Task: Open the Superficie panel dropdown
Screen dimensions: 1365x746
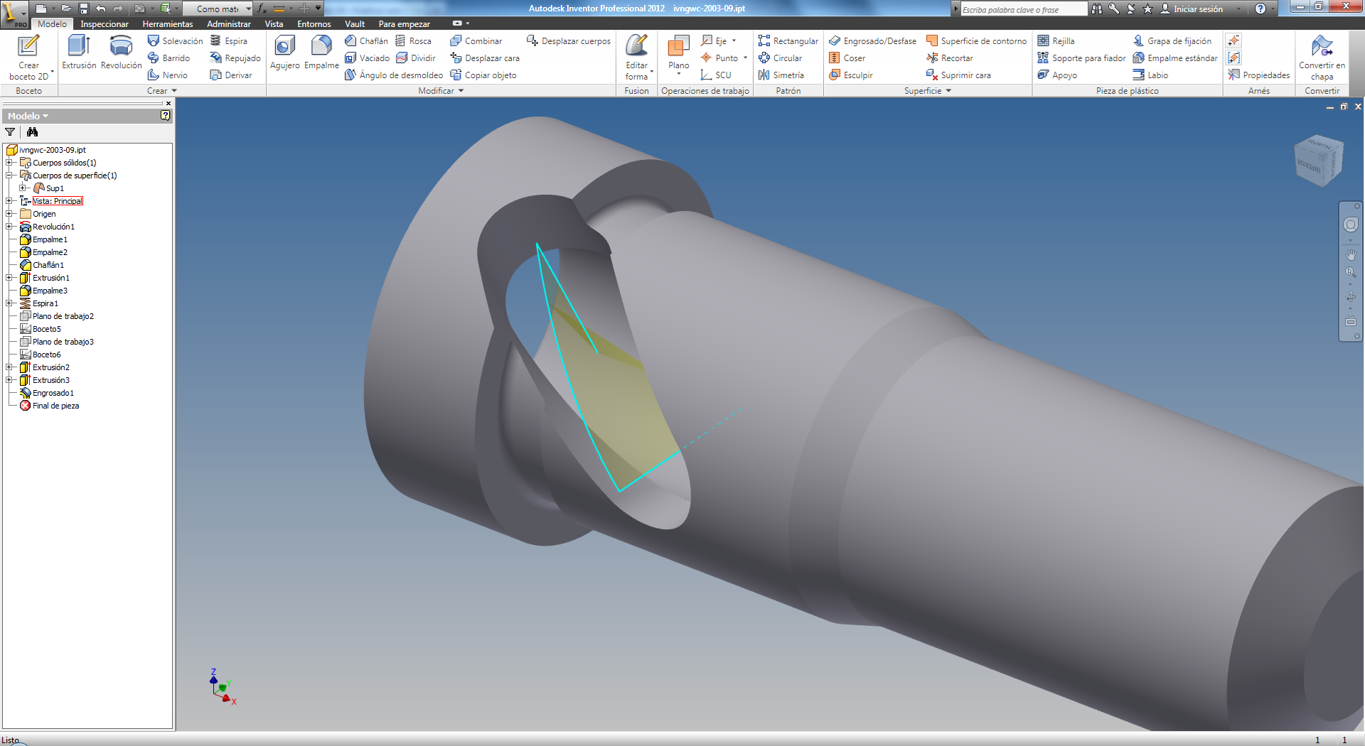Action: 928,90
